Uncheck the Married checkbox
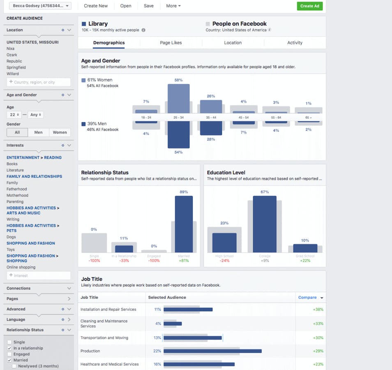Screen dimensions: 392x370 [x=9, y=360]
